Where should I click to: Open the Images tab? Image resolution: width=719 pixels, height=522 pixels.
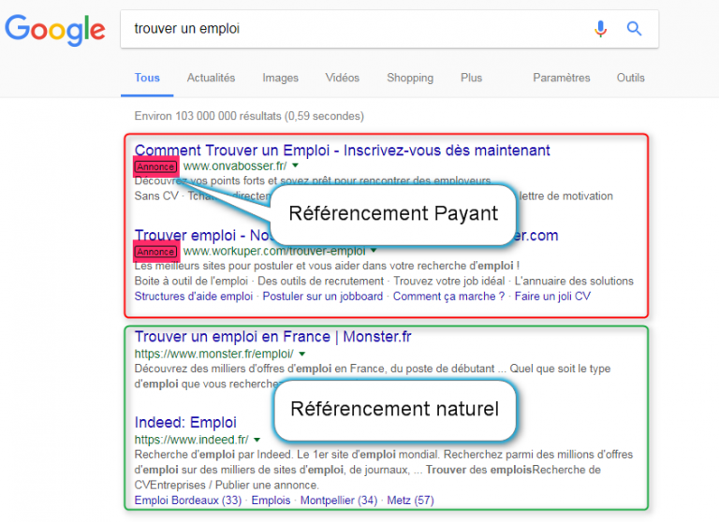tap(280, 78)
